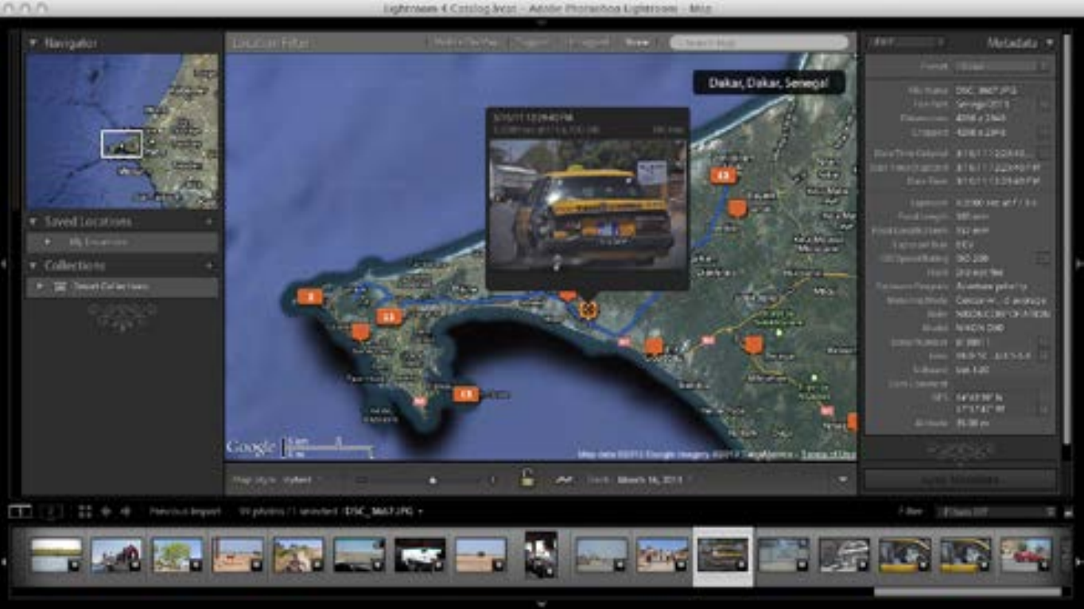
Task: Click the Sync Metadata button
Action: [960, 480]
